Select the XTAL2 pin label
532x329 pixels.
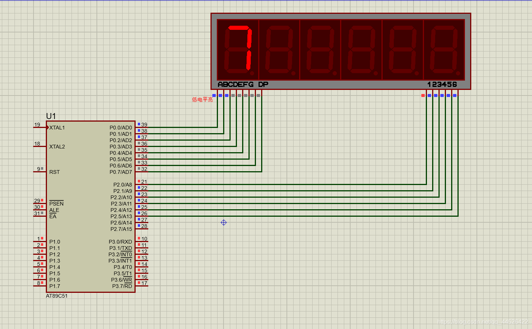coord(57,147)
